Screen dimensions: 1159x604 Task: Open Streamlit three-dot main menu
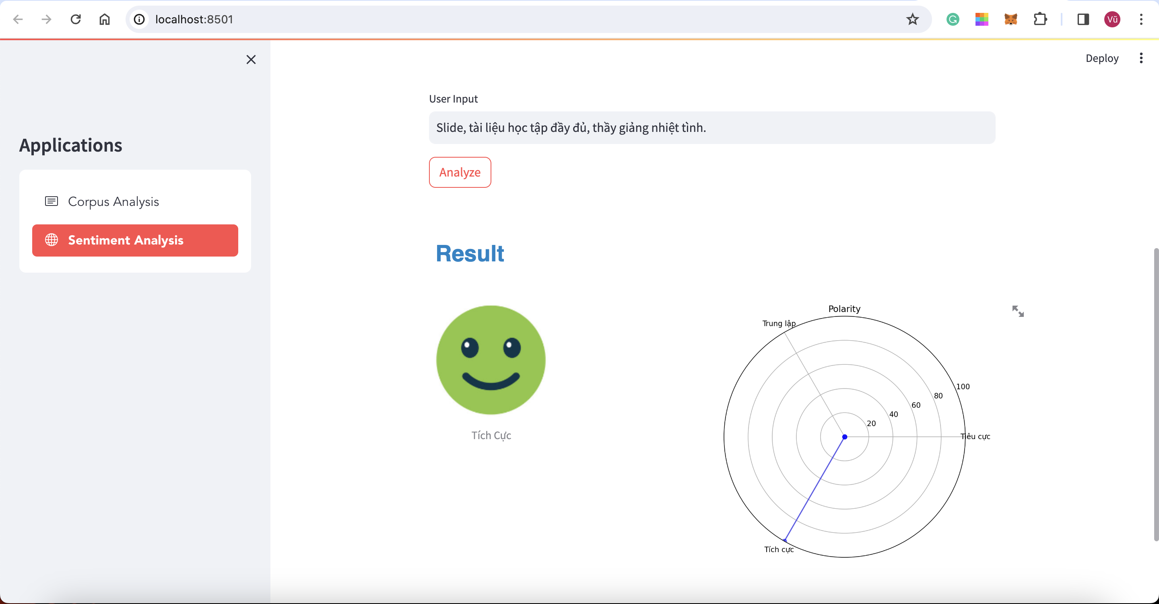click(1140, 58)
